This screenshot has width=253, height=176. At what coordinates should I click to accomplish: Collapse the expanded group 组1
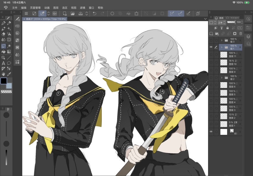tap(222, 47)
